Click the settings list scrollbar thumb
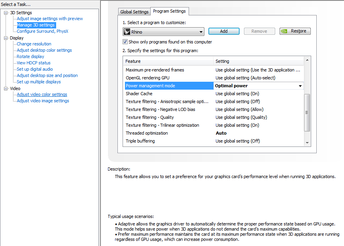 (307, 113)
